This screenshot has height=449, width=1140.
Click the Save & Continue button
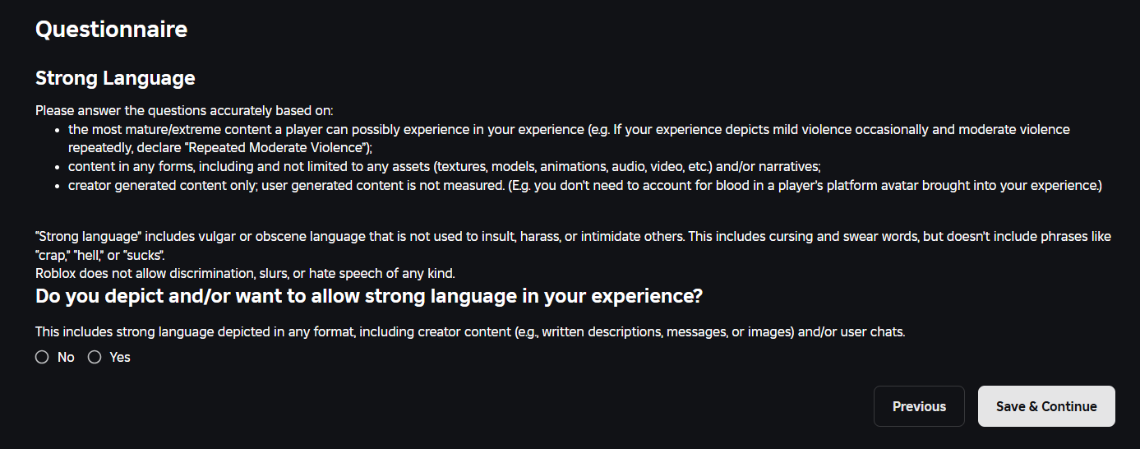pyautogui.click(x=1046, y=406)
